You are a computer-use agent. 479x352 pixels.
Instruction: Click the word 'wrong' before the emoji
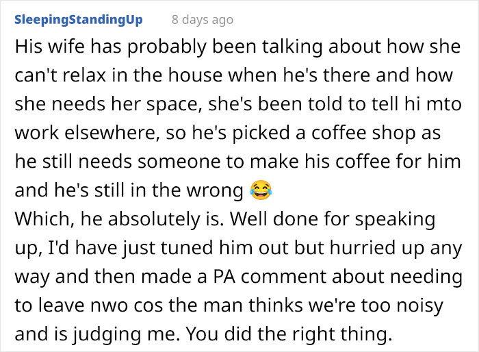(x=215, y=191)
